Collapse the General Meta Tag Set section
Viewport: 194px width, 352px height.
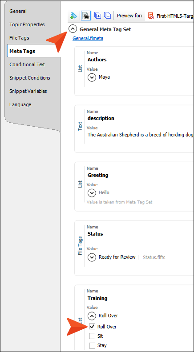[x=73, y=29]
